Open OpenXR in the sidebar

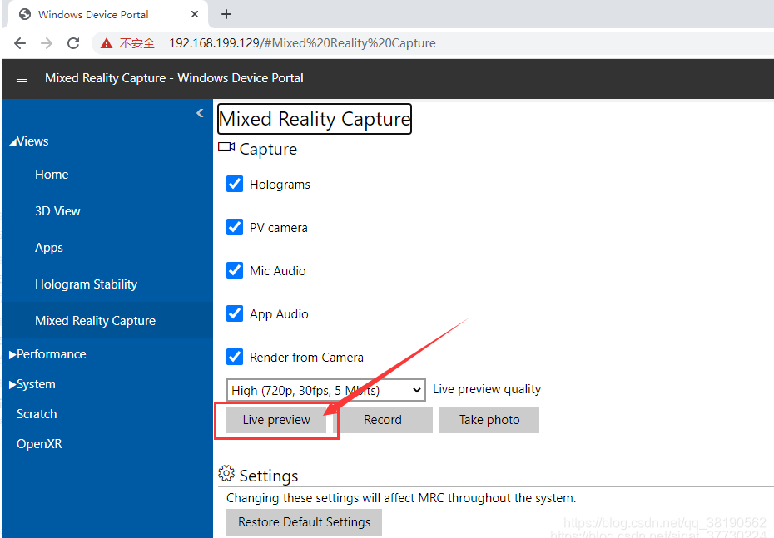[x=39, y=444]
